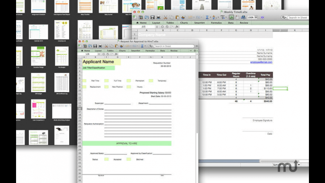The height and width of the screenshot is (183, 325).
Task: Click the Cut scissors icon in Request for Approval window
Action: click(x=106, y=46)
